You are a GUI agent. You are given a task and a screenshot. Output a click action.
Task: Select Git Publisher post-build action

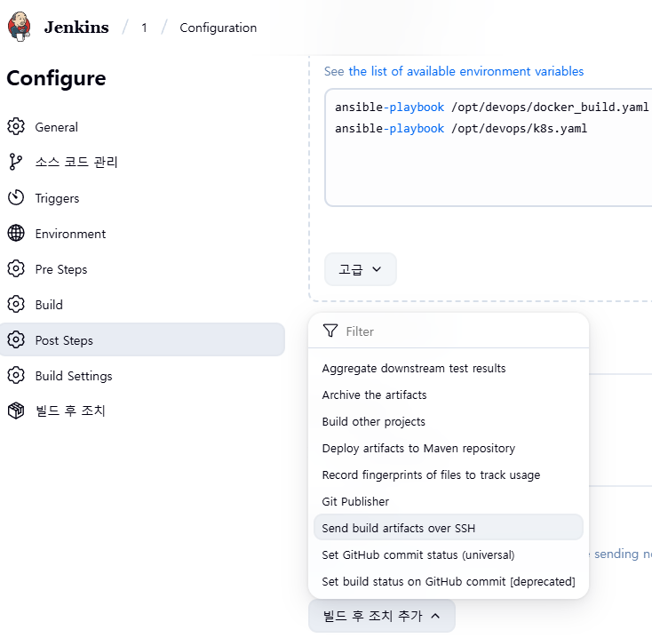pyautogui.click(x=355, y=501)
